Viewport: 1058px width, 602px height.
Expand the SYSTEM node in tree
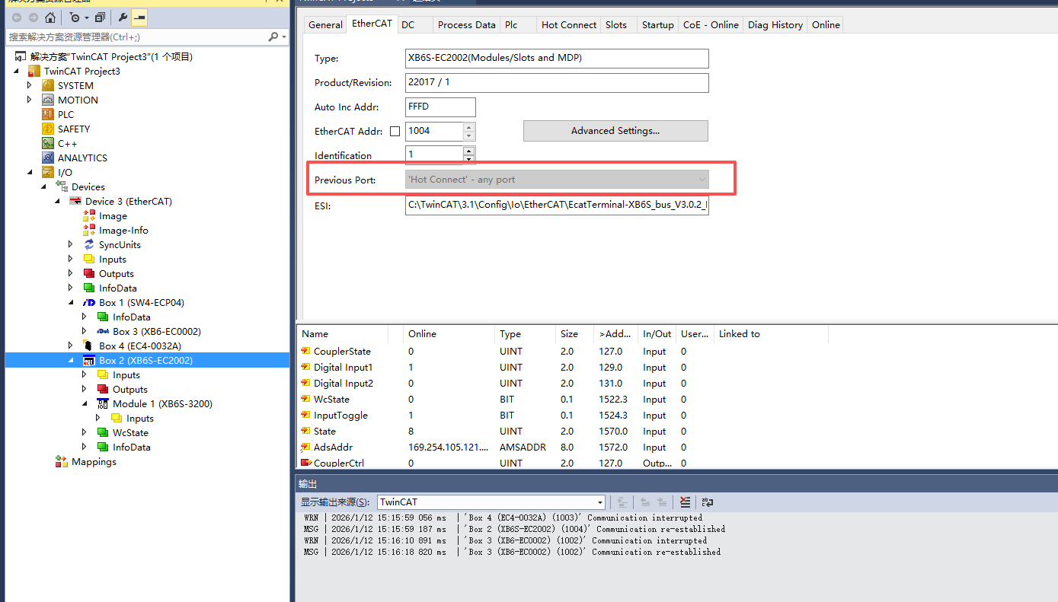point(30,86)
